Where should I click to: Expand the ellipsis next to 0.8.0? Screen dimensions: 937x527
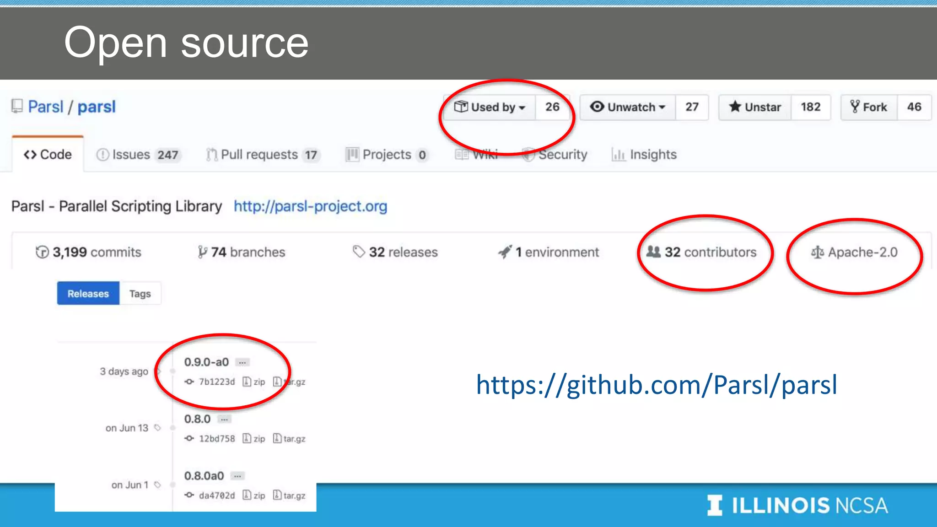point(224,419)
